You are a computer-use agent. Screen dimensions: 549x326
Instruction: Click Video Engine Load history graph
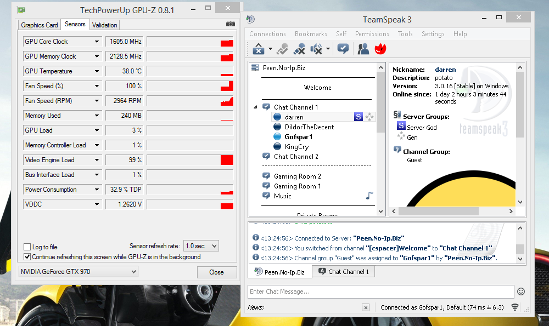coord(190,160)
